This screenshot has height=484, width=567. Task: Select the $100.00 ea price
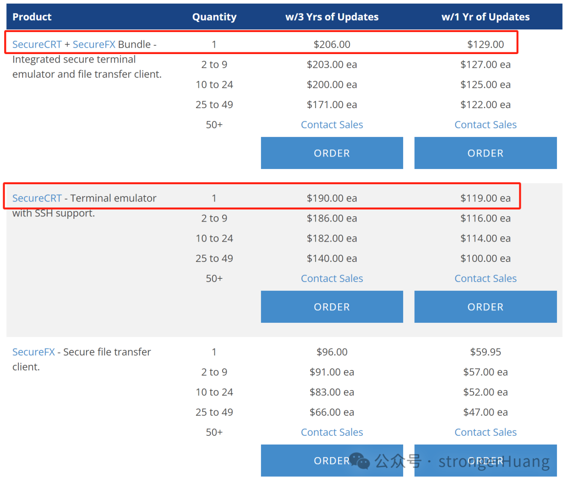coord(486,258)
